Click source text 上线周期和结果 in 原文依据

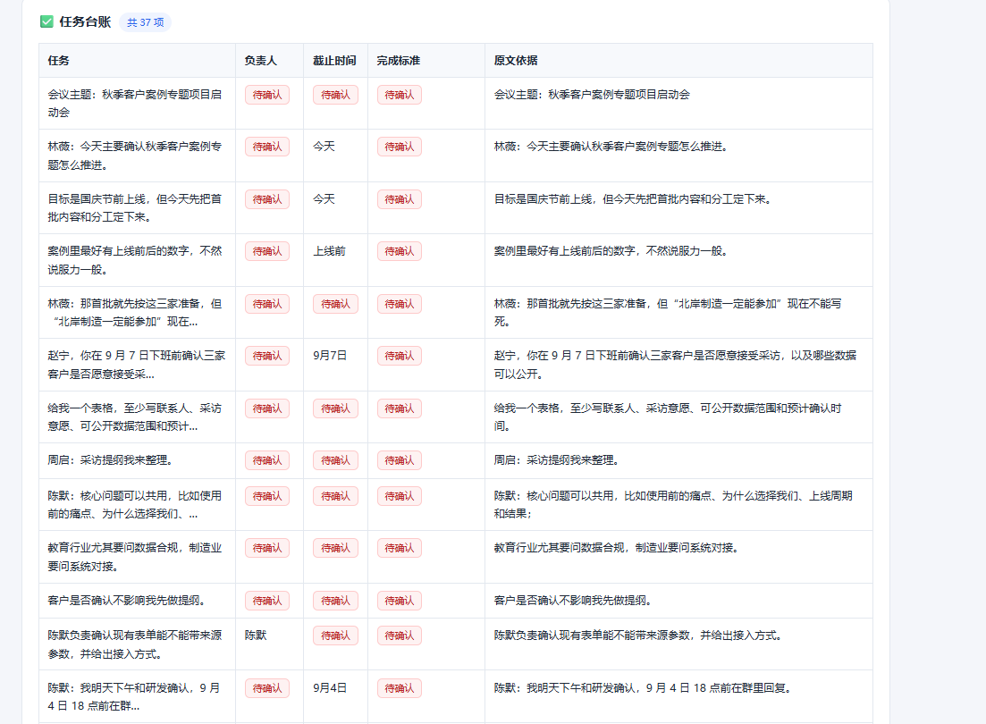[673, 504]
